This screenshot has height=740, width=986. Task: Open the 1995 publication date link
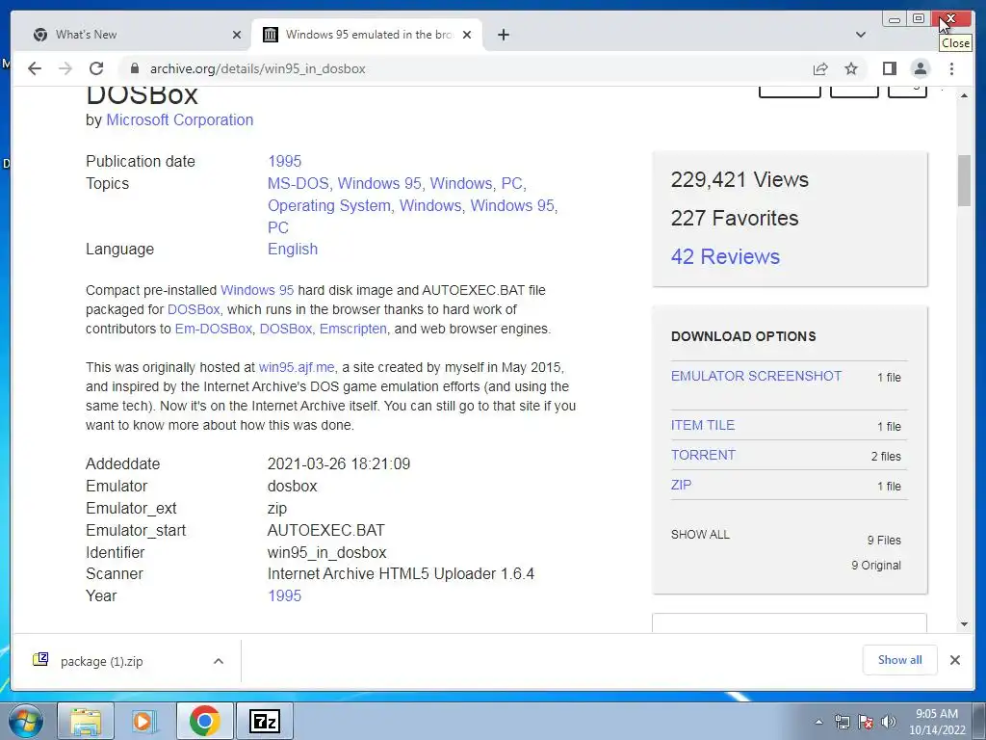click(x=285, y=161)
